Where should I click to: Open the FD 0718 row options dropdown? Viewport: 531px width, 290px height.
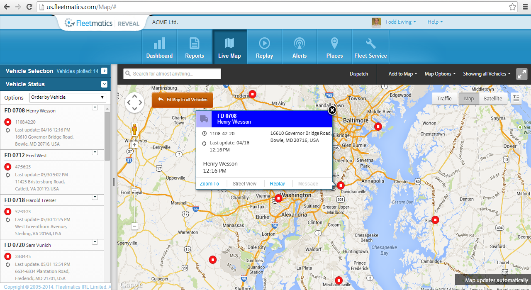pos(95,197)
